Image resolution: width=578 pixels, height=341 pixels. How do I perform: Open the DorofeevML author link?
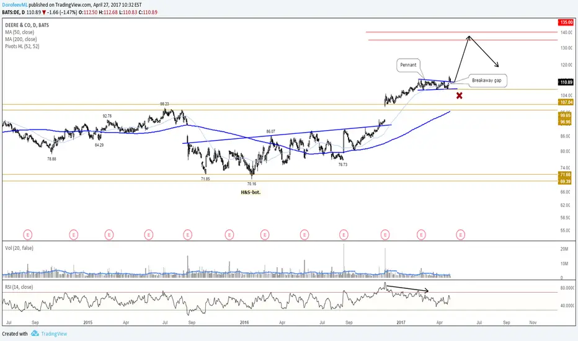click(x=14, y=5)
